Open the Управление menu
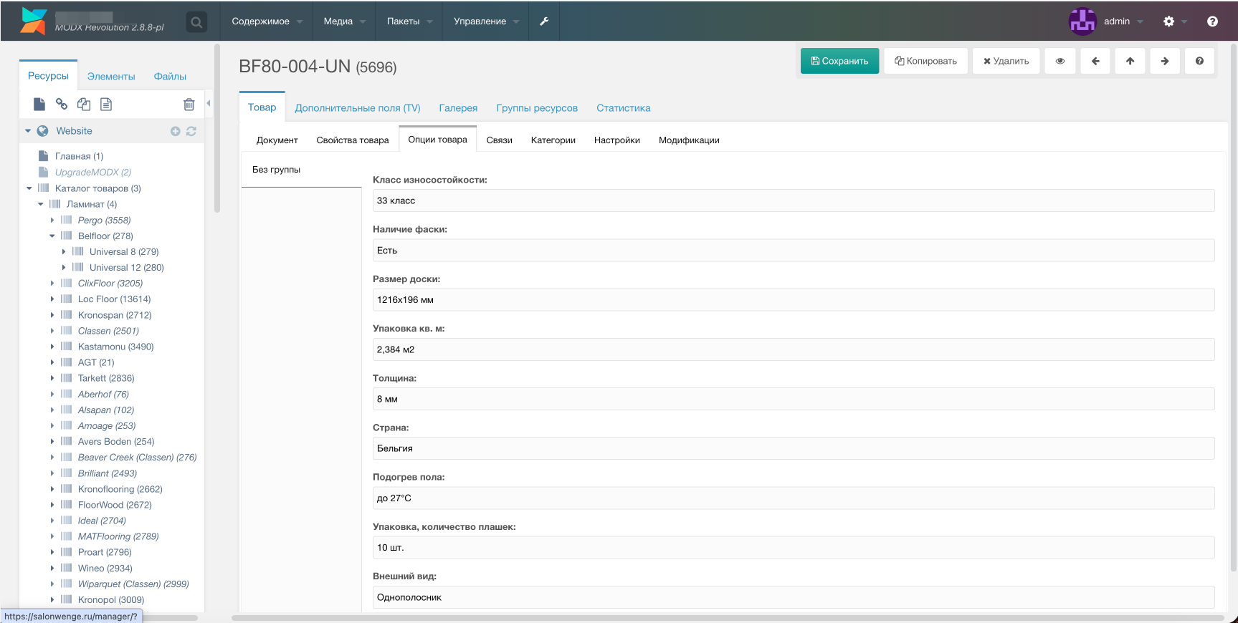Screen dimensions: 1238x623 coord(485,21)
